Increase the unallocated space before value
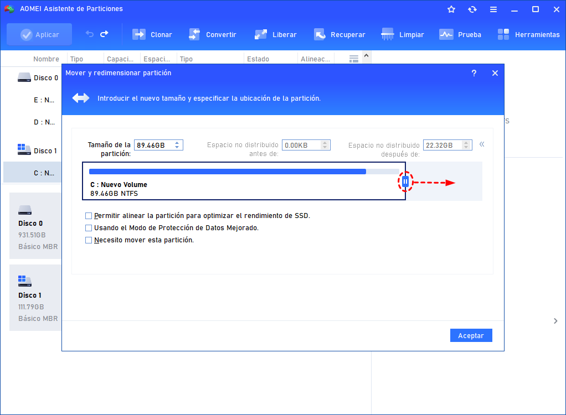Image resolution: width=566 pixels, height=415 pixels. [325, 143]
